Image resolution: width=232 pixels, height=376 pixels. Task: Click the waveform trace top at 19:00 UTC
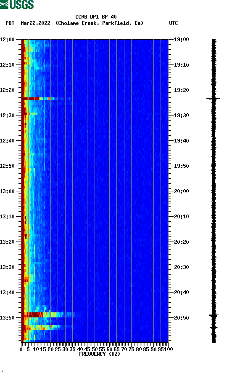[214, 40]
